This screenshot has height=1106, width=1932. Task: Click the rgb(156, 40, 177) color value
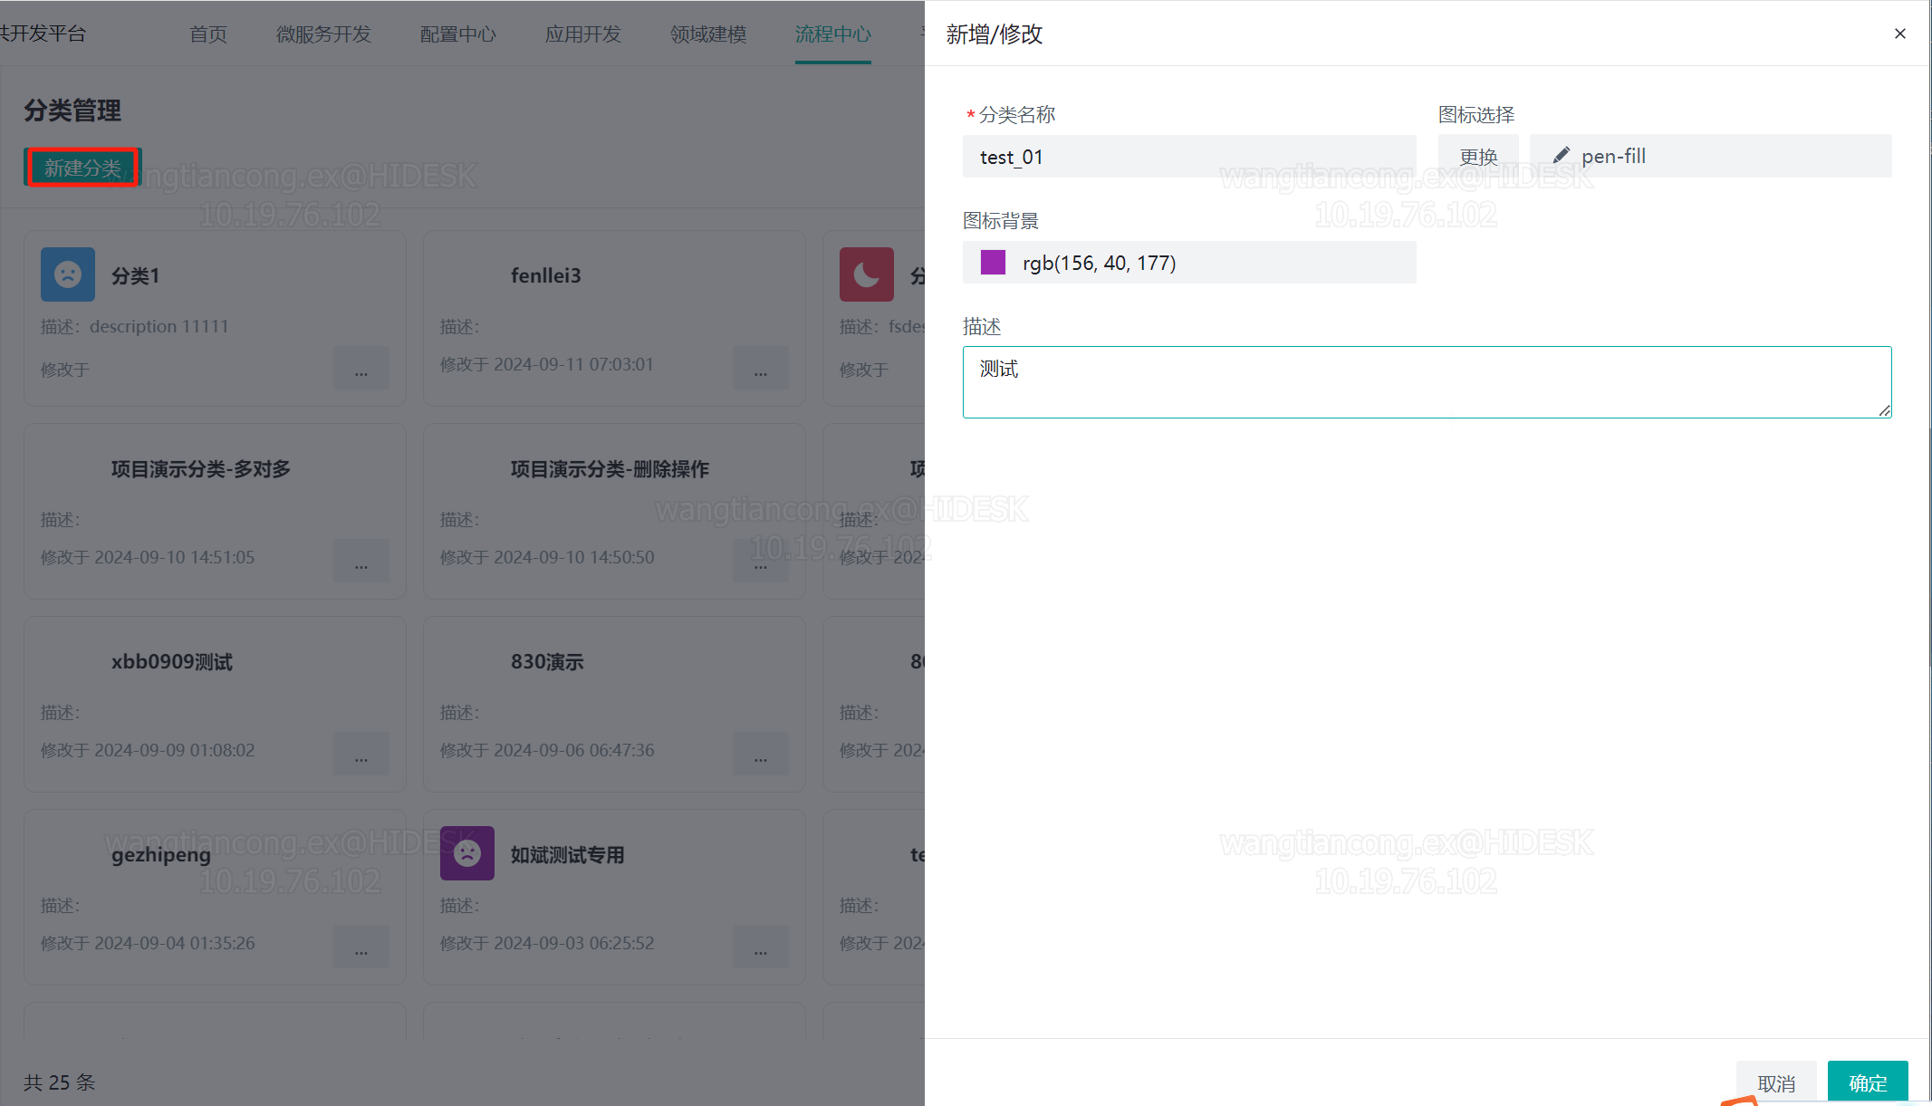1100,263
